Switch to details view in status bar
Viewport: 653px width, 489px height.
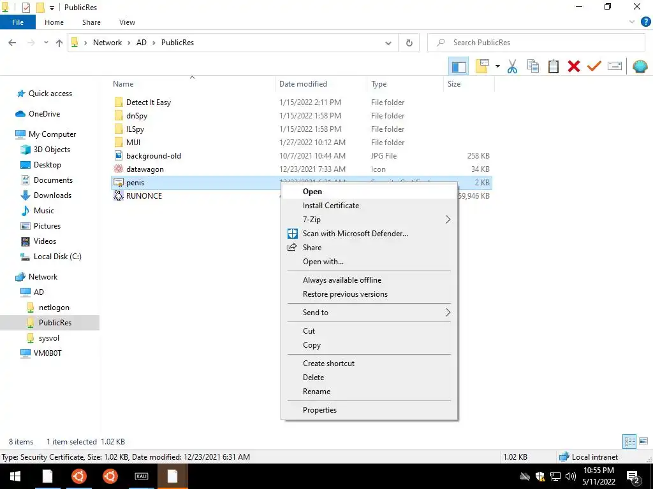click(629, 442)
